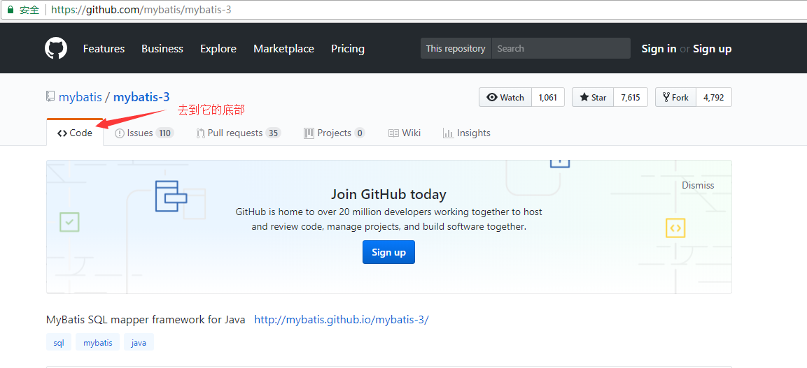
Task: Open the mybatis.github.io/mybatis-3 website link
Action: (x=342, y=320)
